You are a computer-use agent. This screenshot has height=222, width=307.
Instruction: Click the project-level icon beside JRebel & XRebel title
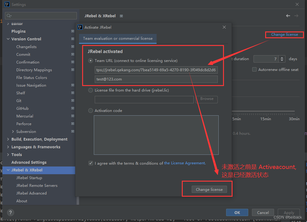click(122, 16)
